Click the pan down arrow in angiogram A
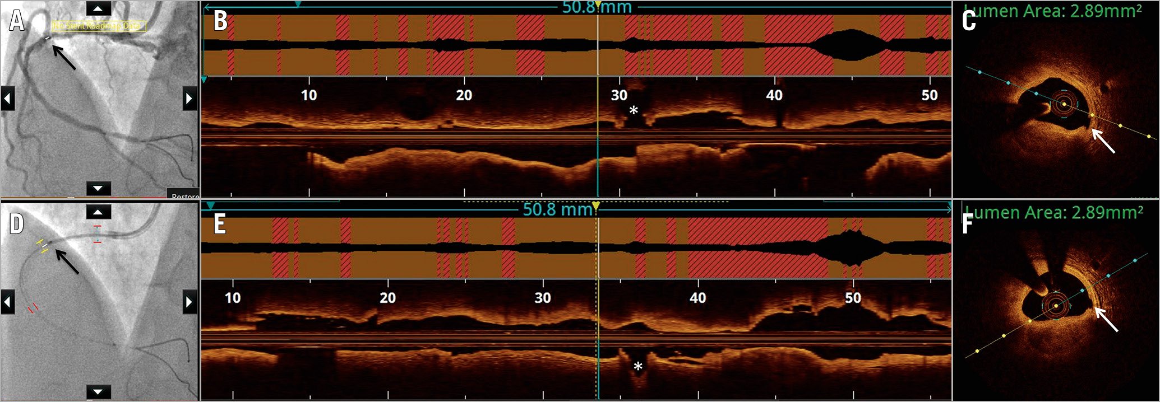 [x=98, y=189]
